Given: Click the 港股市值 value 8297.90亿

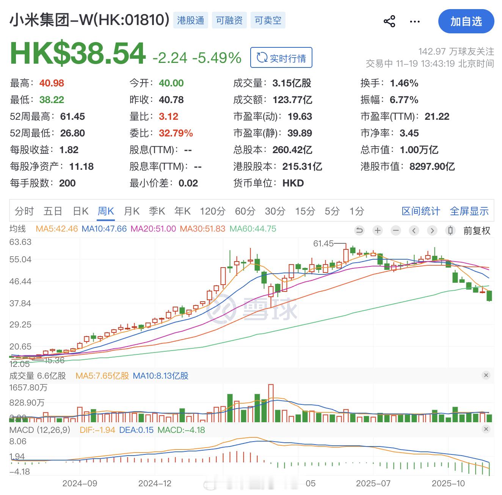Looking at the screenshot, I should (432, 166).
